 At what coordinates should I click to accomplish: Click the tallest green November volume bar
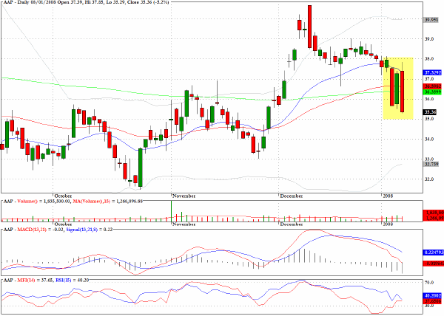[x=172, y=211]
